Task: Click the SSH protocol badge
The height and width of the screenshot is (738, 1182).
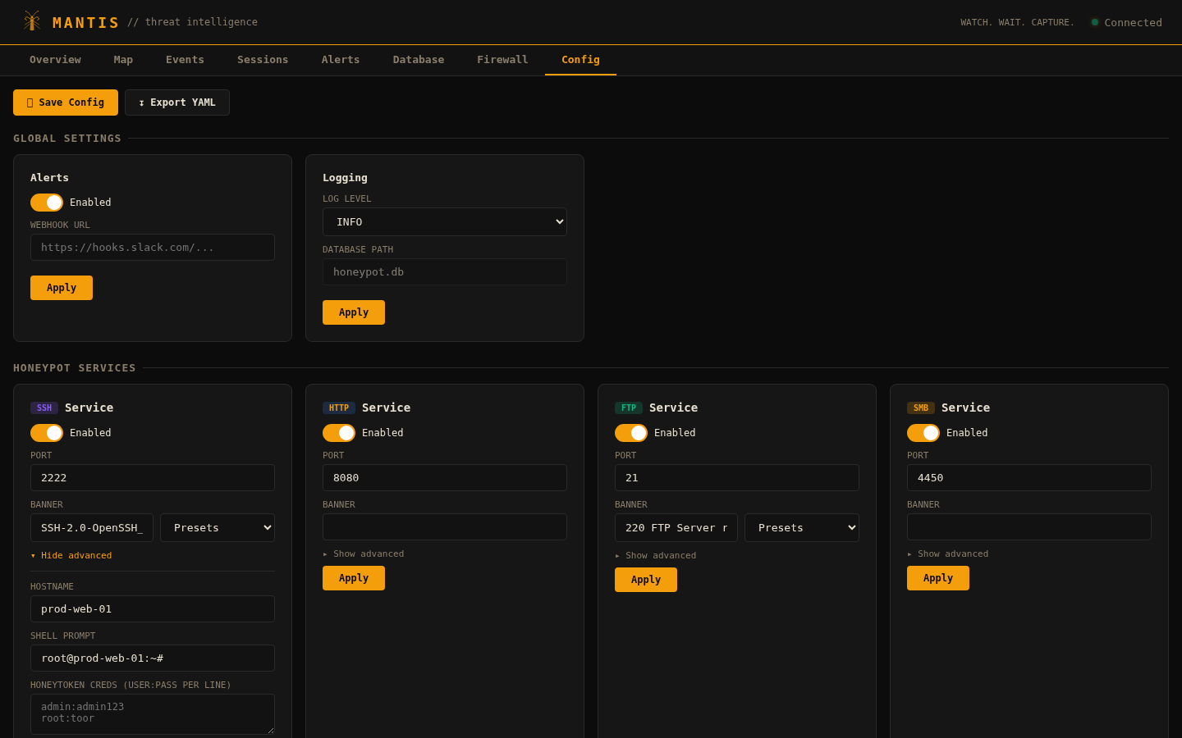Action: pos(44,408)
